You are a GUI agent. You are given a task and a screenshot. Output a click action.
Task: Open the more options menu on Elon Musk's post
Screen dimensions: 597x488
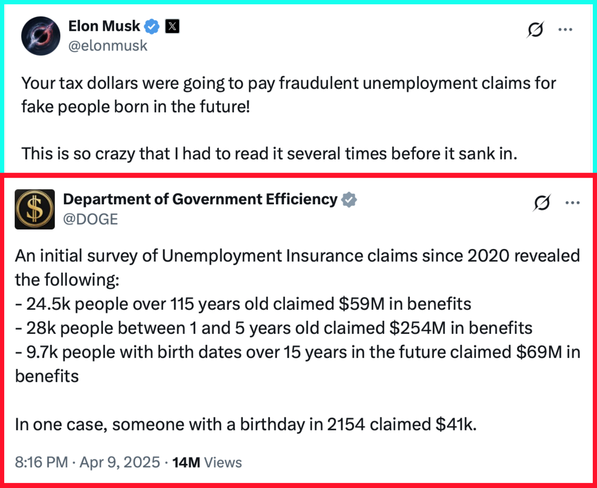(565, 30)
